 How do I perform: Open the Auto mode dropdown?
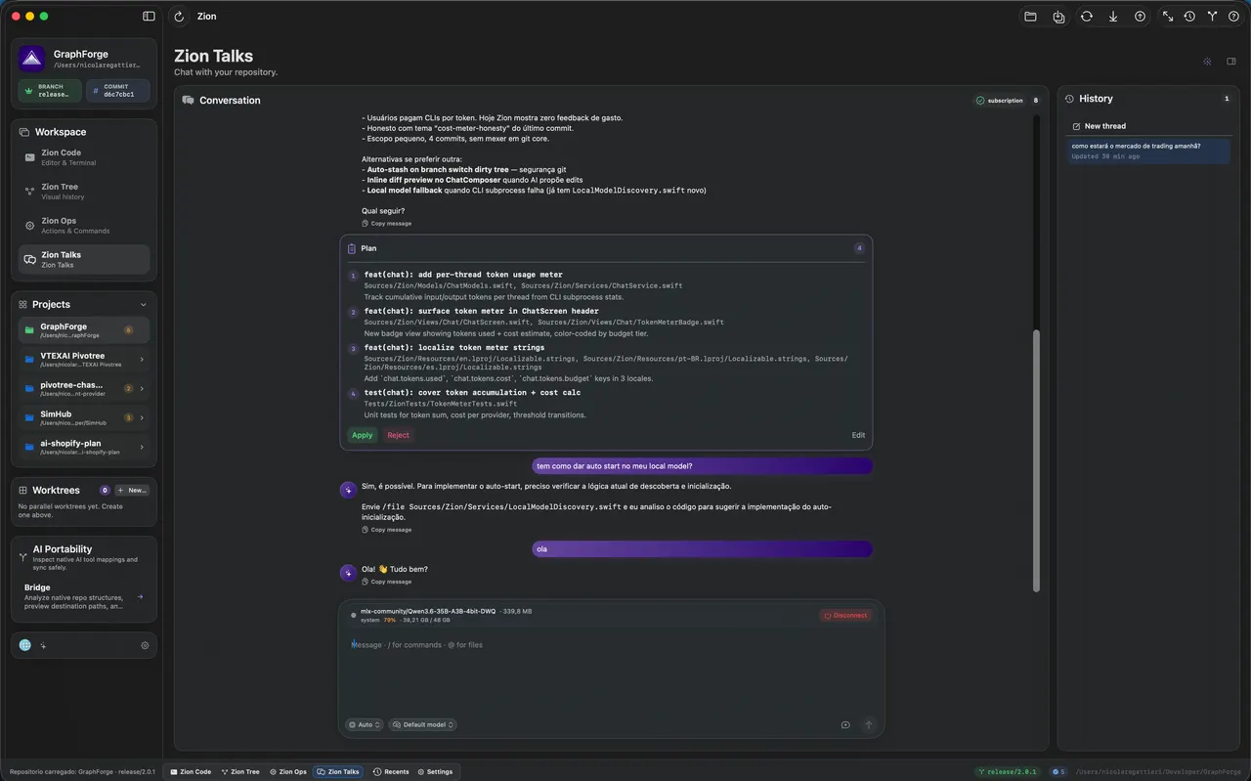tap(365, 724)
